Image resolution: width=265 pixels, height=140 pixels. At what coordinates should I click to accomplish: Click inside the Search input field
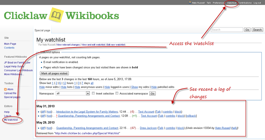tap(227, 30)
